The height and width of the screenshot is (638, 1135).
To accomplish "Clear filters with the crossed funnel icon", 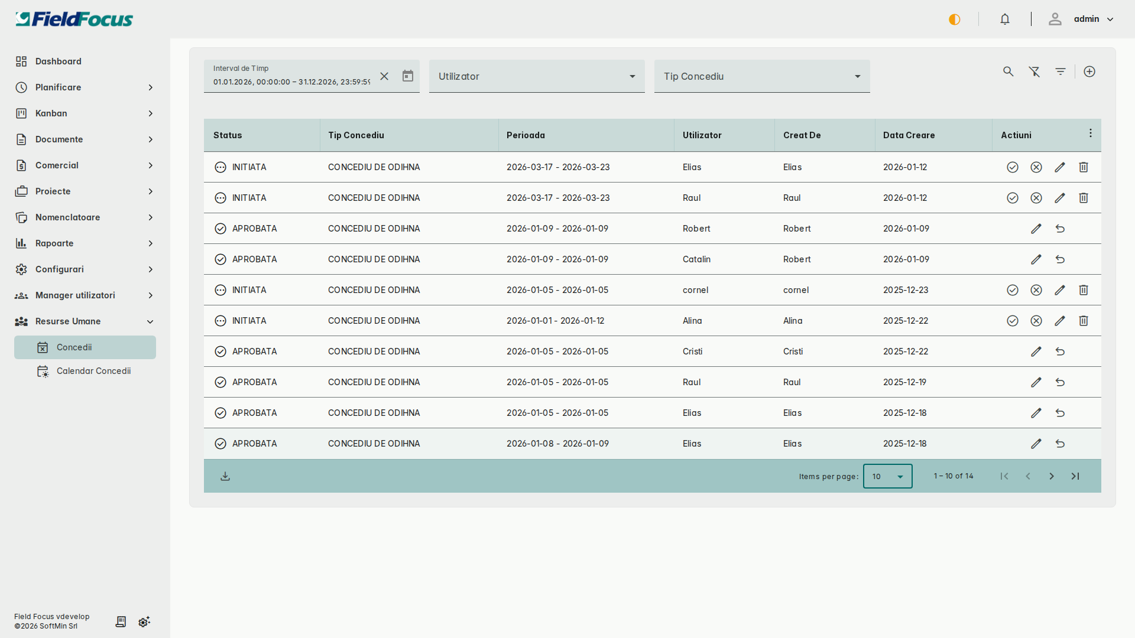I will [x=1034, y=71].
